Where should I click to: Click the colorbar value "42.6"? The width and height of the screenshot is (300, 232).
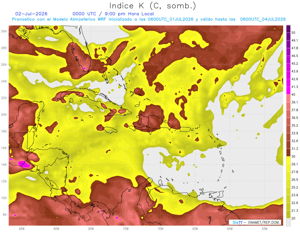pos(294,79)
